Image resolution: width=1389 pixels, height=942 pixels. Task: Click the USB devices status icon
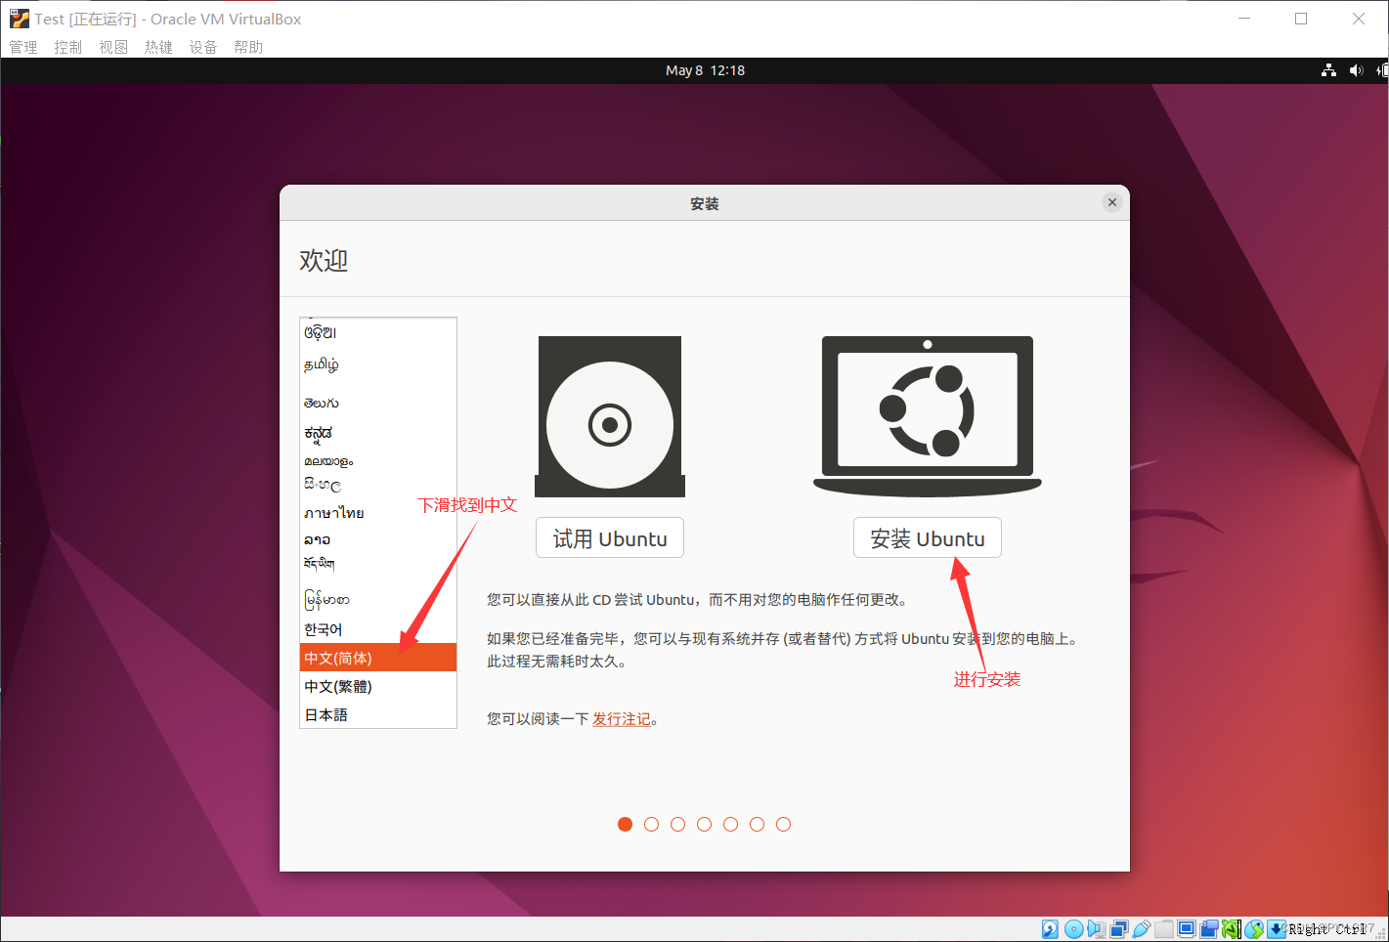point(1142,928)
